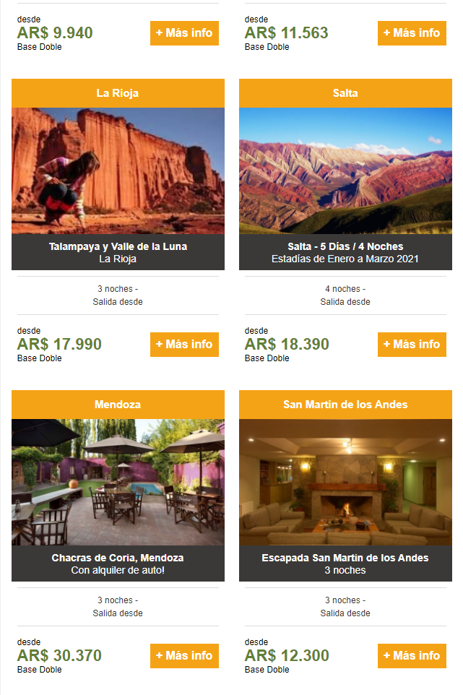
Task: Open the fireplace lounge photo
Action: [345, 483]
